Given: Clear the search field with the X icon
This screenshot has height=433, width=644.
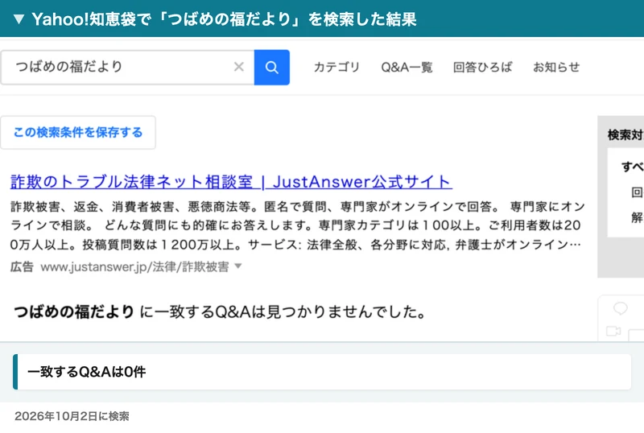Looking at the screenshot, I should 238,67.
